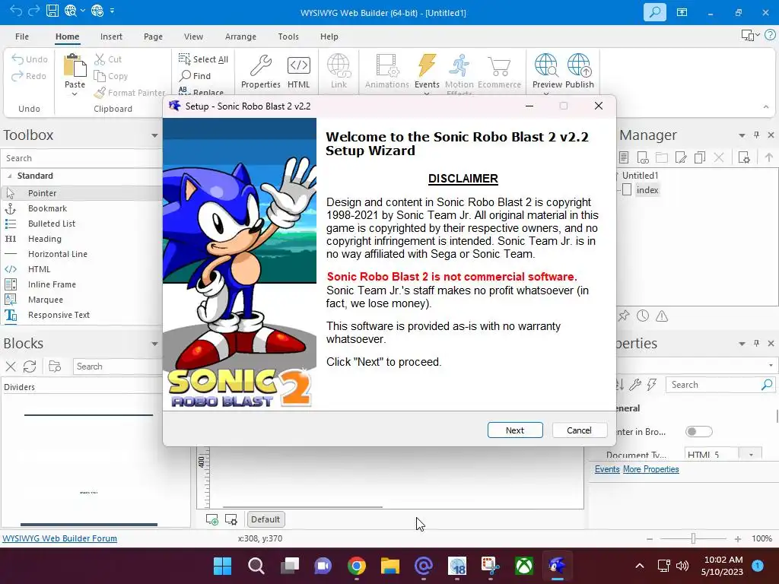Click the Blocks search field
The width and height of the screenshot is (779, 584).
[118, 367]
